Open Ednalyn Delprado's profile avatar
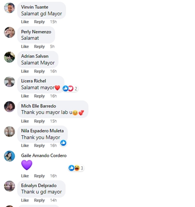The height and width of the screenshot is (207, 195). 9,186
